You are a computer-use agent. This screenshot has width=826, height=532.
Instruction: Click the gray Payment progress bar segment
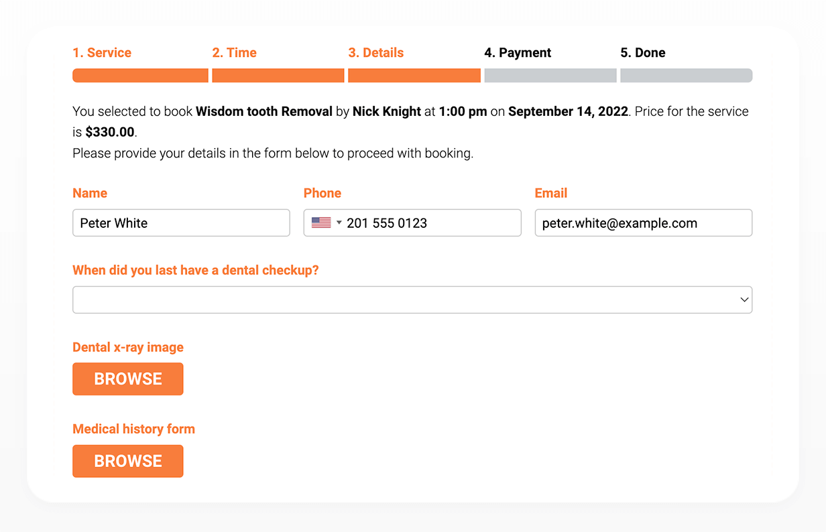[550, 76]
